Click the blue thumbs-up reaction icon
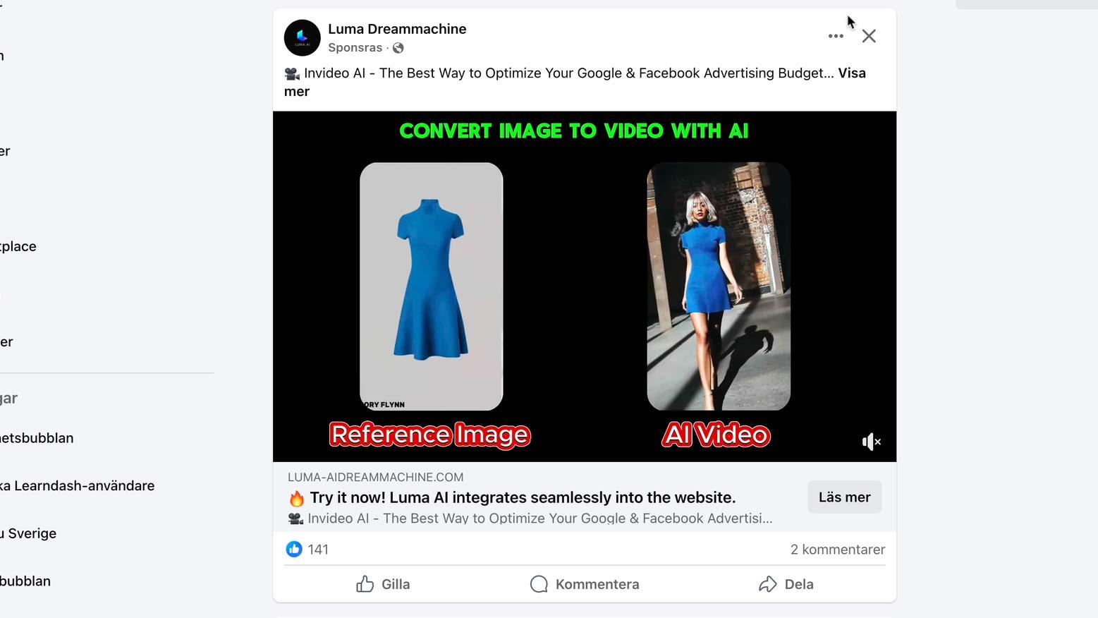Screen dimensions: 1098x618 tap(294, 549)
